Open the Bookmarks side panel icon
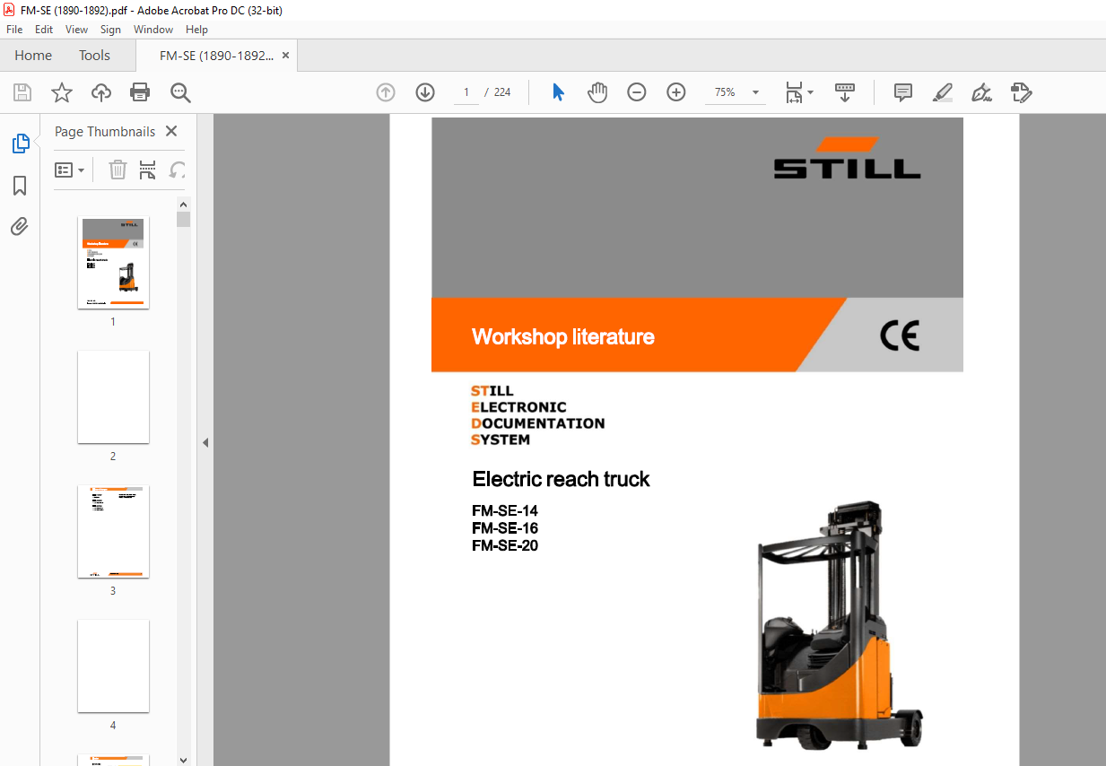This screenshot has width=1106, height=766. [20, 186]
